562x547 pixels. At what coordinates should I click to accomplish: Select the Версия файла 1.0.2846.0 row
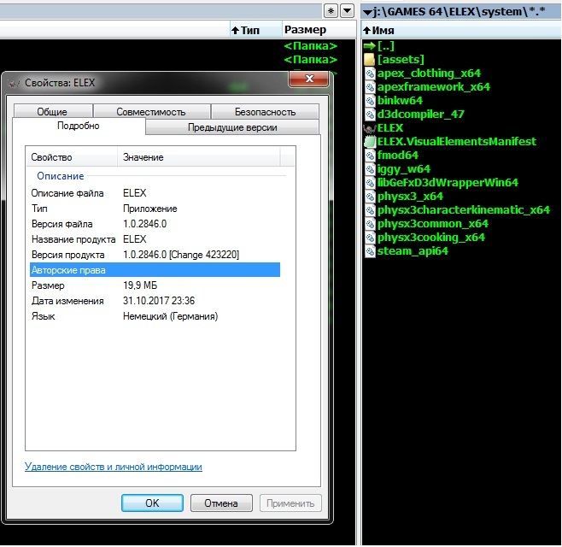click(x=155, y=224)
